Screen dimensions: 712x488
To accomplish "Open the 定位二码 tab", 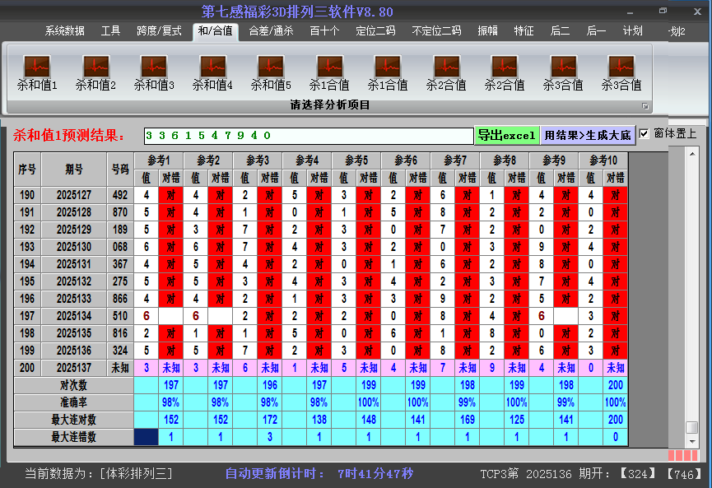I will pyautogui.click(x=375, y=31).
